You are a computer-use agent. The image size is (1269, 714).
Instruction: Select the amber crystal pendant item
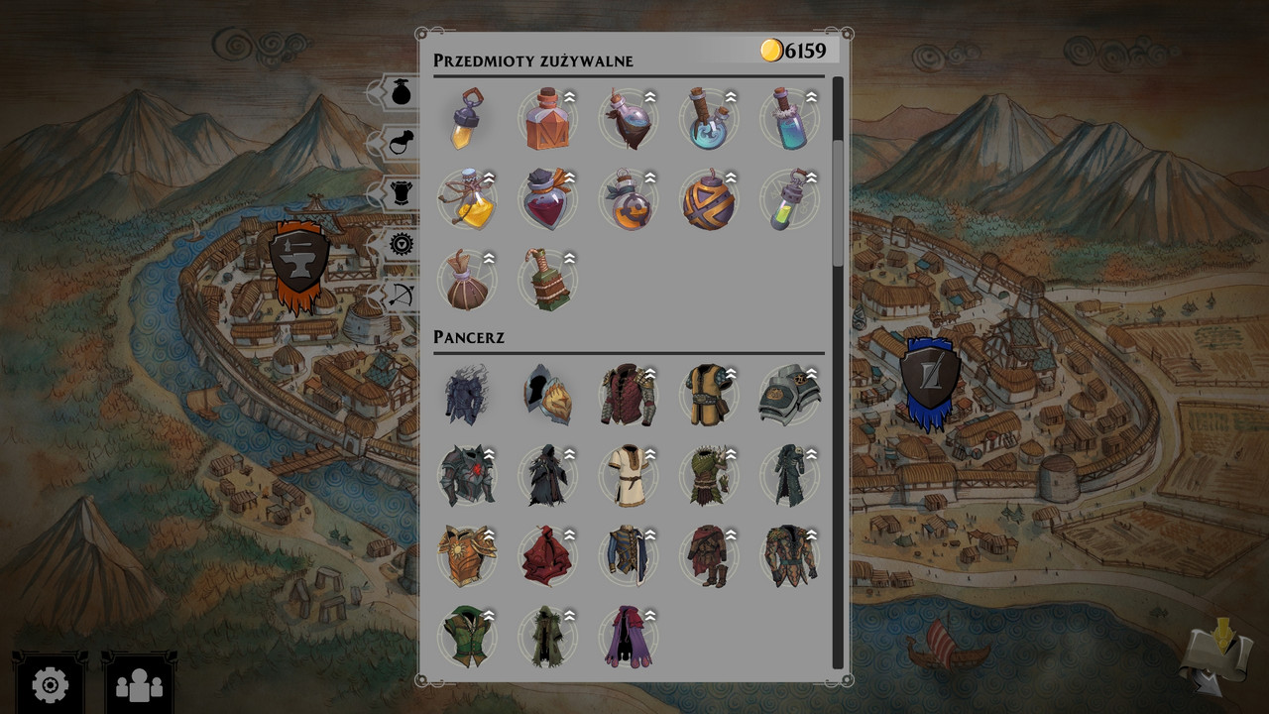[x=467, y=119]
